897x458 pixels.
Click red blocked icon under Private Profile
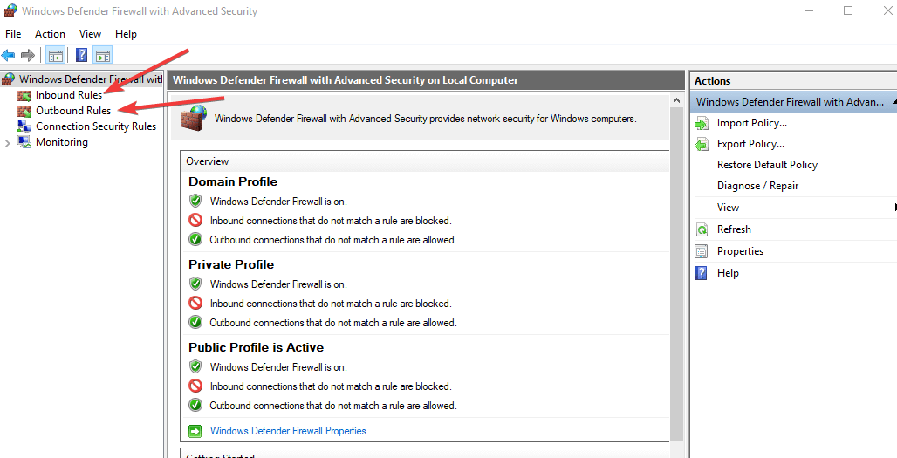point(195,303)
